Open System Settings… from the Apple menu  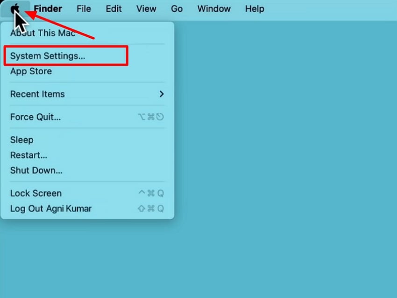87,56
